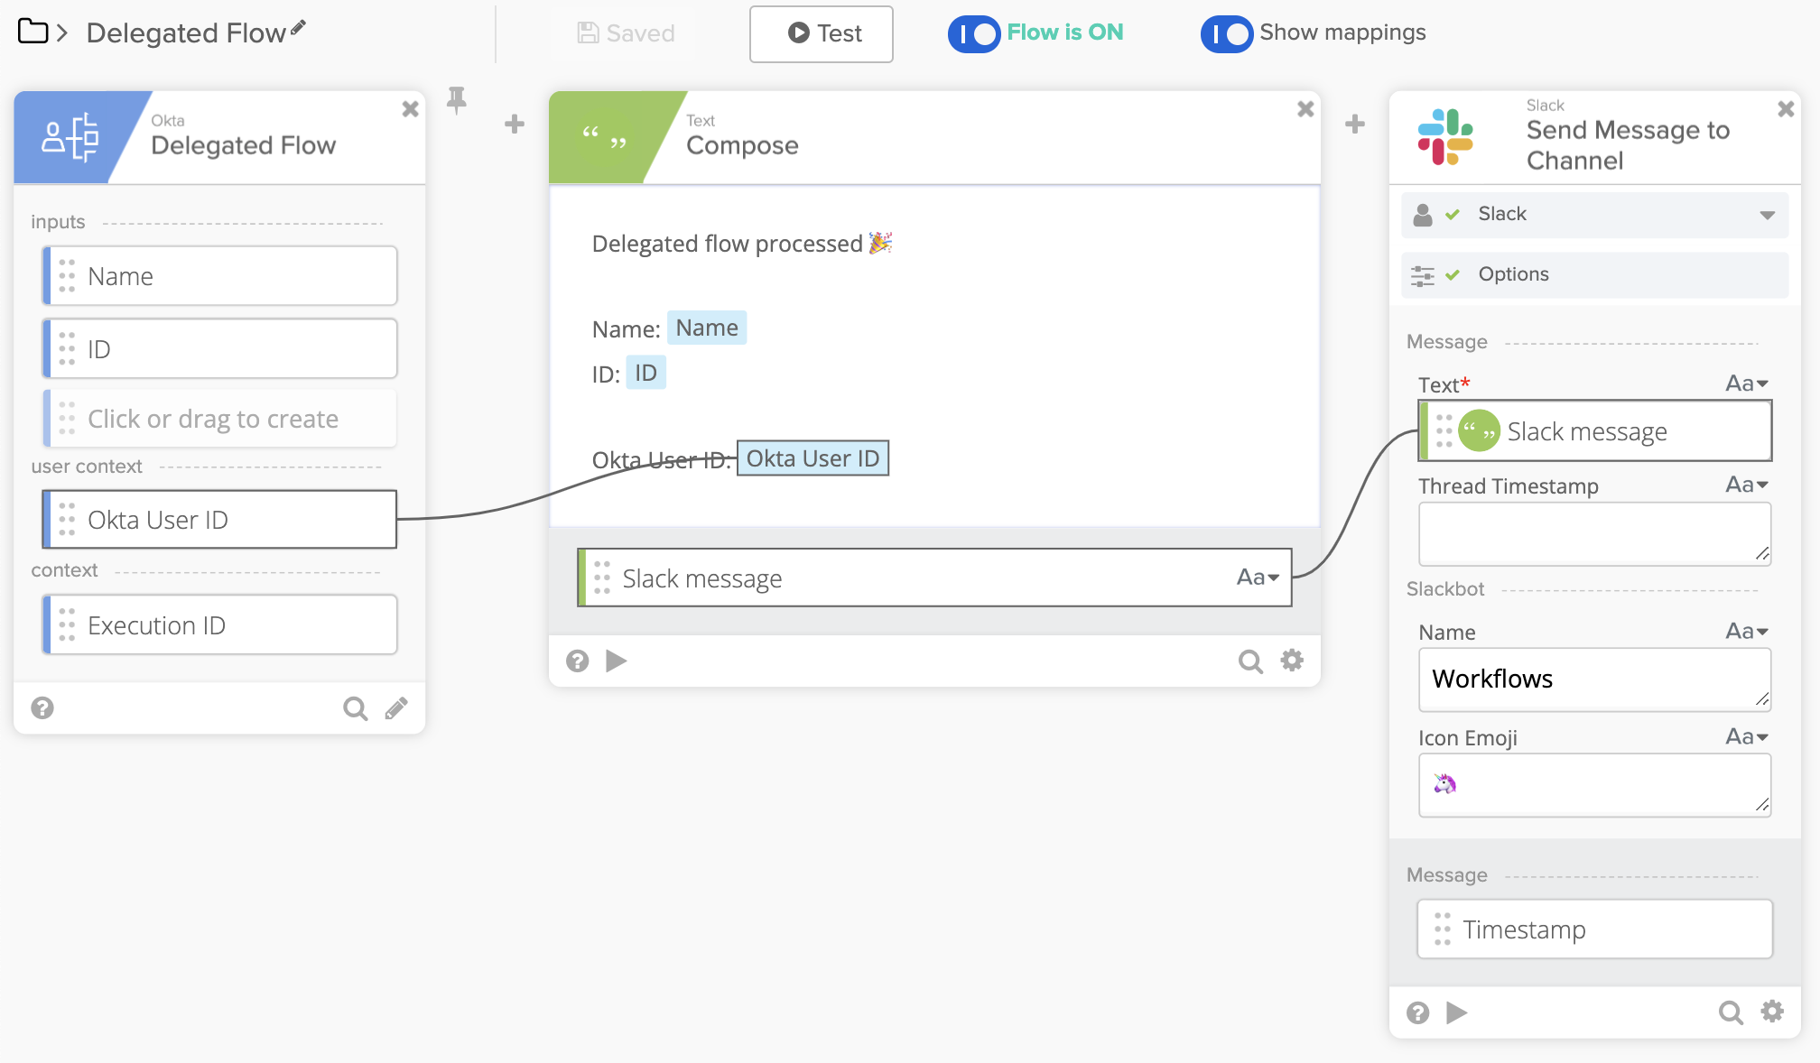This screenshot has height=1063, width=1820.
Task: Click the 'Click or drag to create' input
Action: coord(220,419)
